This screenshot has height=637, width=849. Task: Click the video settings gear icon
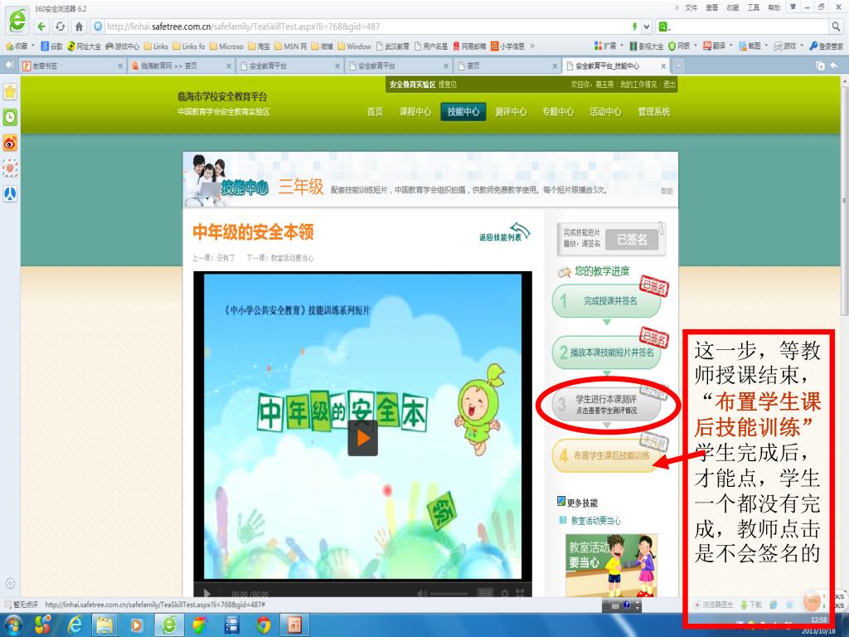(x=505, y=593)
